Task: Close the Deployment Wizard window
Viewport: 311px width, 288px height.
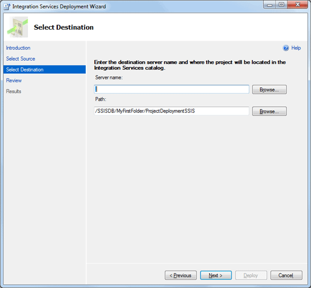Action: (297, 5)
